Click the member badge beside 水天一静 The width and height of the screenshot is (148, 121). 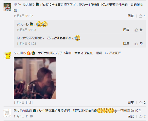pos(31,24)
